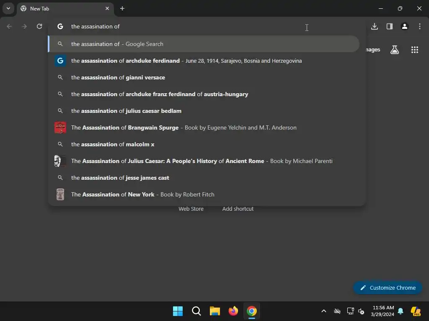Open File Explorer from taskbar

(215, 311)
